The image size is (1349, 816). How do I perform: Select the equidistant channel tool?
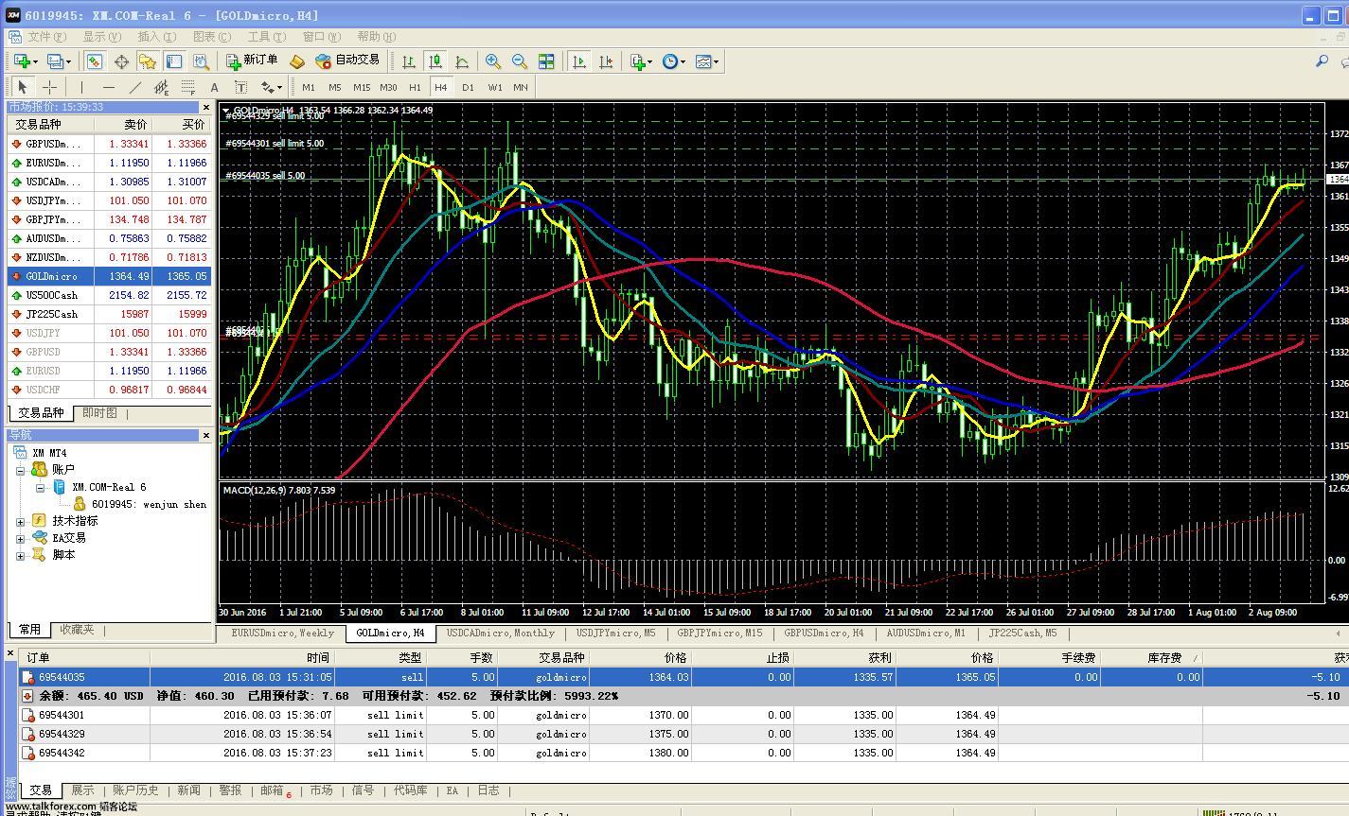click(162, 87)
